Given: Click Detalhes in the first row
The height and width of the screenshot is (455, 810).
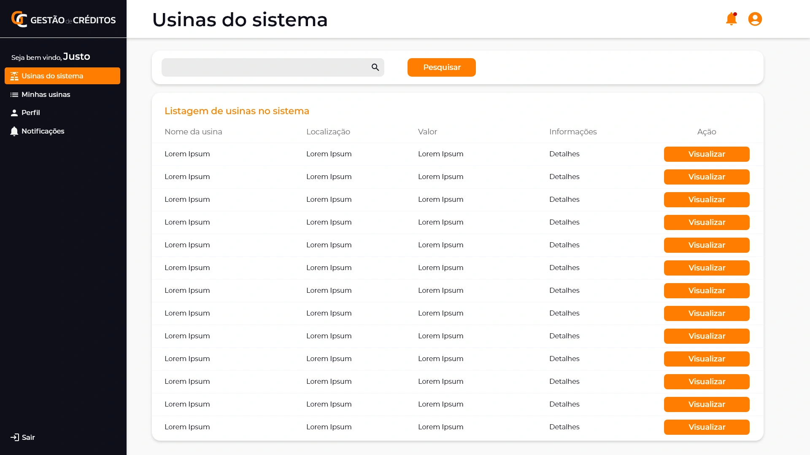Looking at the screenshot, I should [x=564, y=154].
